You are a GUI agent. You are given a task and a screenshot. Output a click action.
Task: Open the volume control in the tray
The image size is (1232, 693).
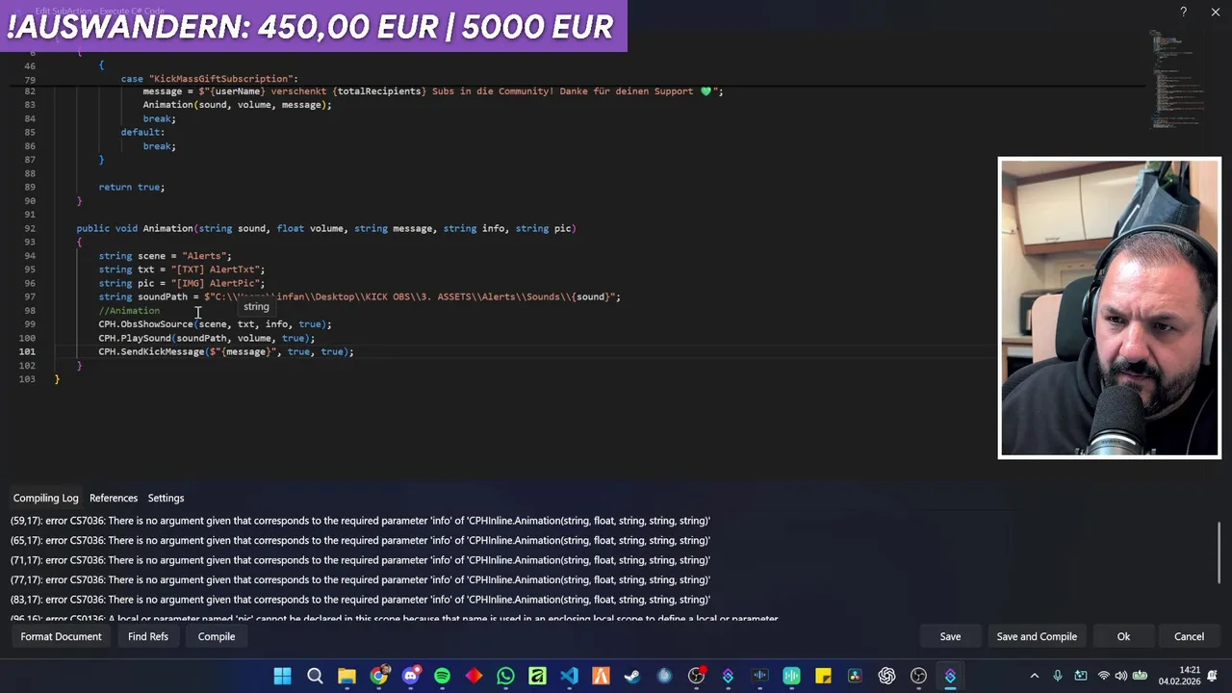pos(1121,676)
